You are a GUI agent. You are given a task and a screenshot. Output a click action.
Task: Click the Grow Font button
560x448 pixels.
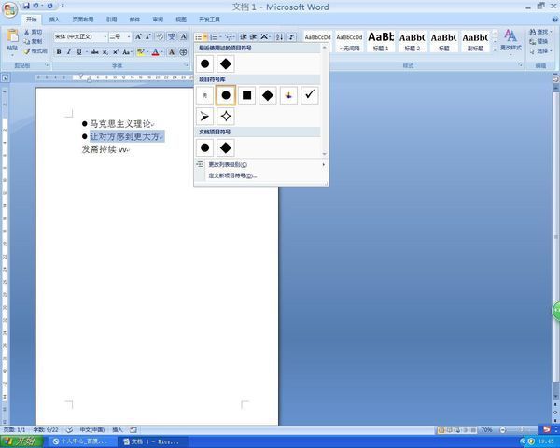pos(138,36)
